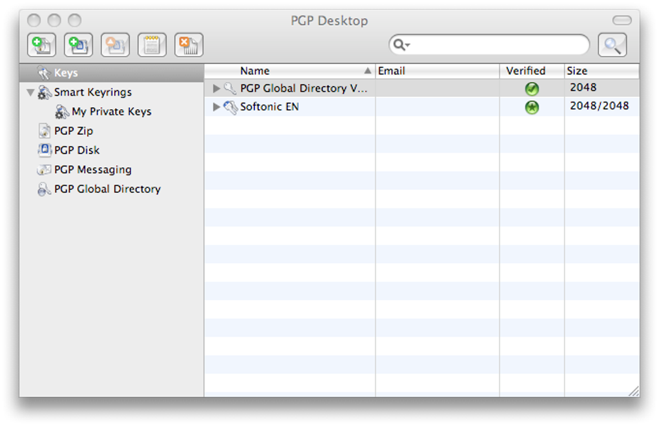Open the search options dropdown in search field

(402, 45)
